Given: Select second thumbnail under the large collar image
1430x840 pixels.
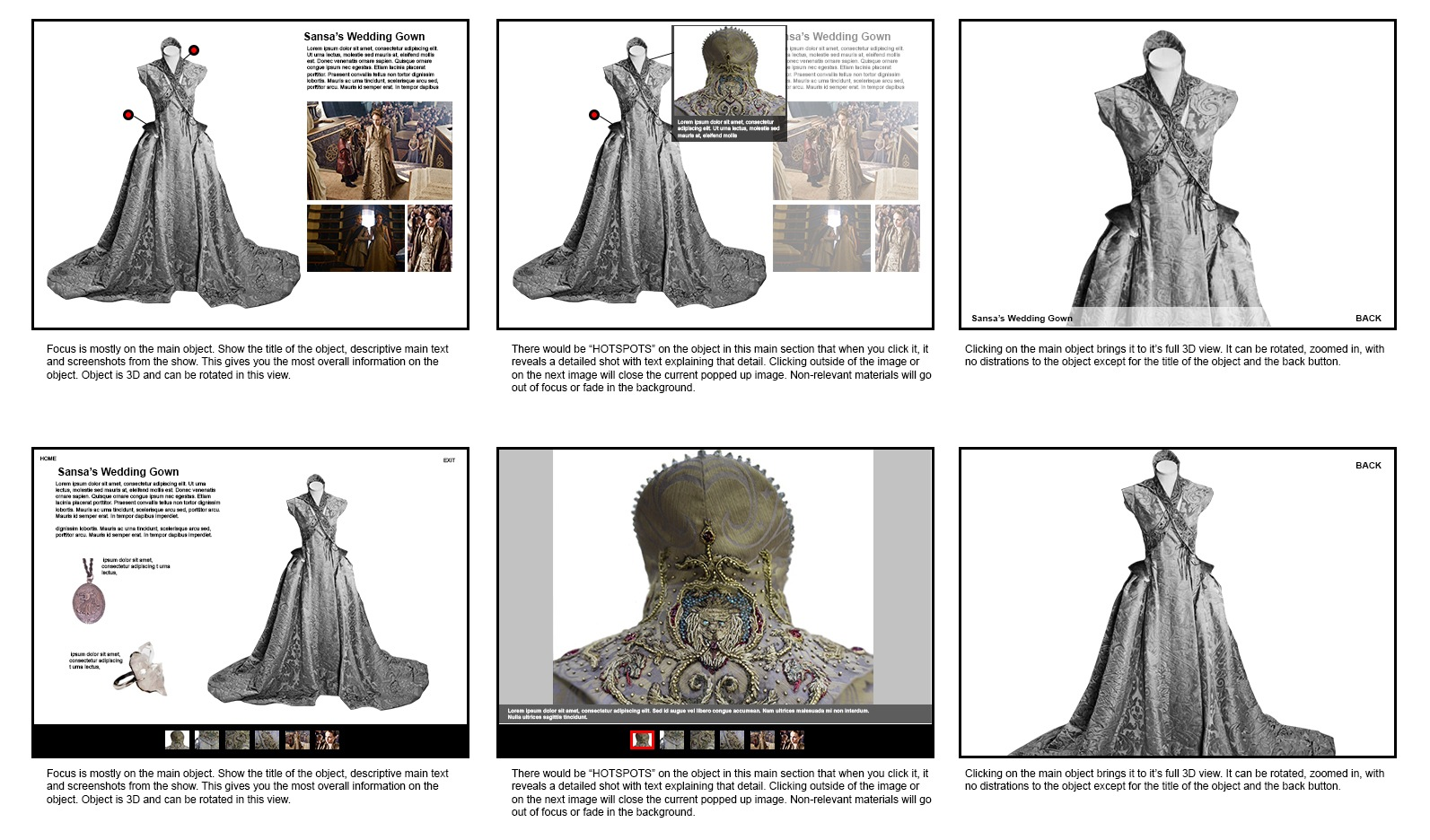Looking at the screenshot, I should point(672,739).
